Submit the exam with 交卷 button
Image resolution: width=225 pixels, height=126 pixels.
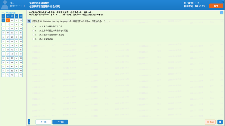pyautogui.click(x=216, y=6)
